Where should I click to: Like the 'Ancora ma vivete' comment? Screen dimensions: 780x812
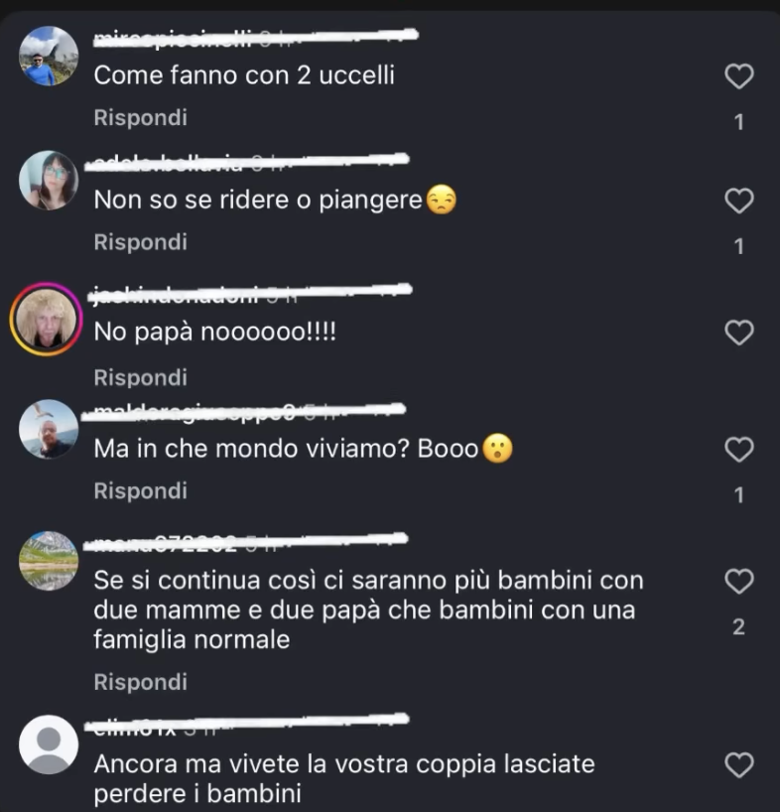tap(738, 765)
